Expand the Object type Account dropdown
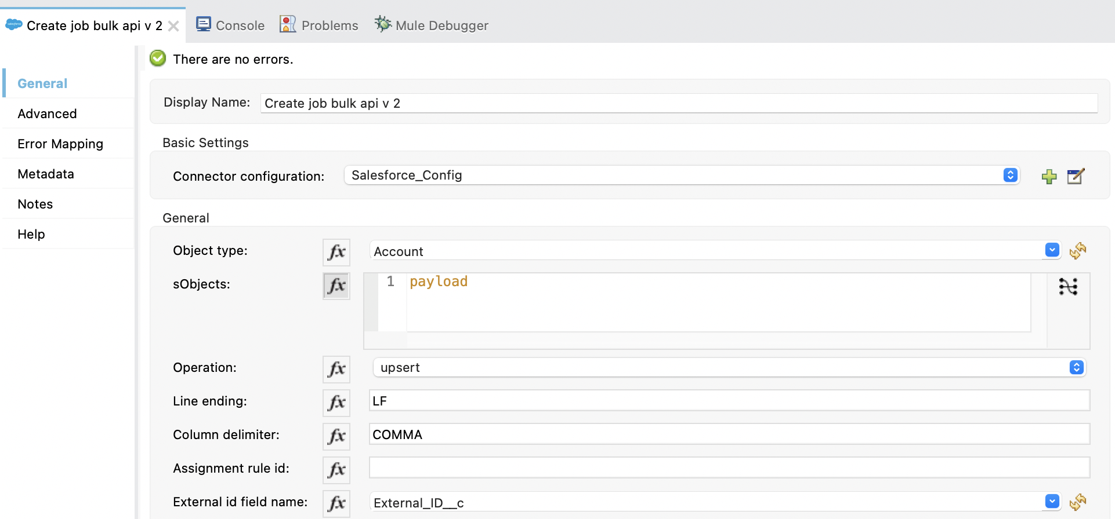The width and height of the screenshot is (1115, 519). [x=1052, y=250]
